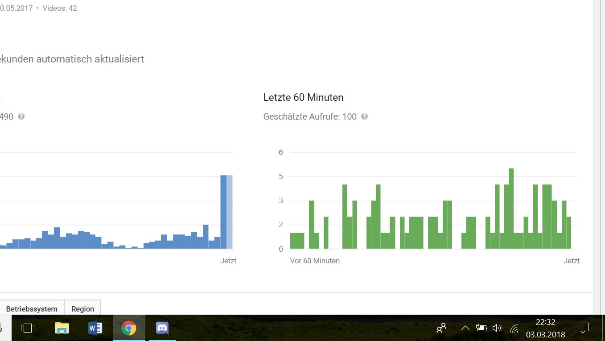The image size is (605, 341).
Task: Expand hidden system tray icons chevron
Action: 465,329
